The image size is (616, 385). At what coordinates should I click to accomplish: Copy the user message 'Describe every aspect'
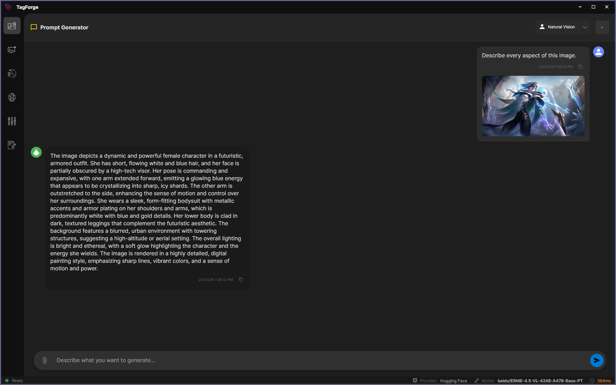pyautogui.click(x=580, y=67)
